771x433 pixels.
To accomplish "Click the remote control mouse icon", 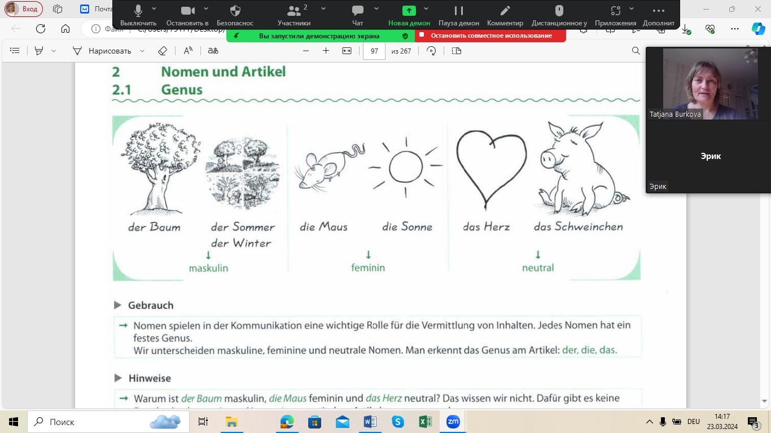I will click(x=559, y=11).
